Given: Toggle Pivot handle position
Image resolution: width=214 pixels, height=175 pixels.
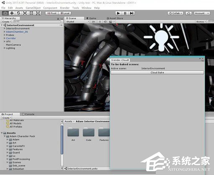Looking at the screenshot, I should coord(52,13).
